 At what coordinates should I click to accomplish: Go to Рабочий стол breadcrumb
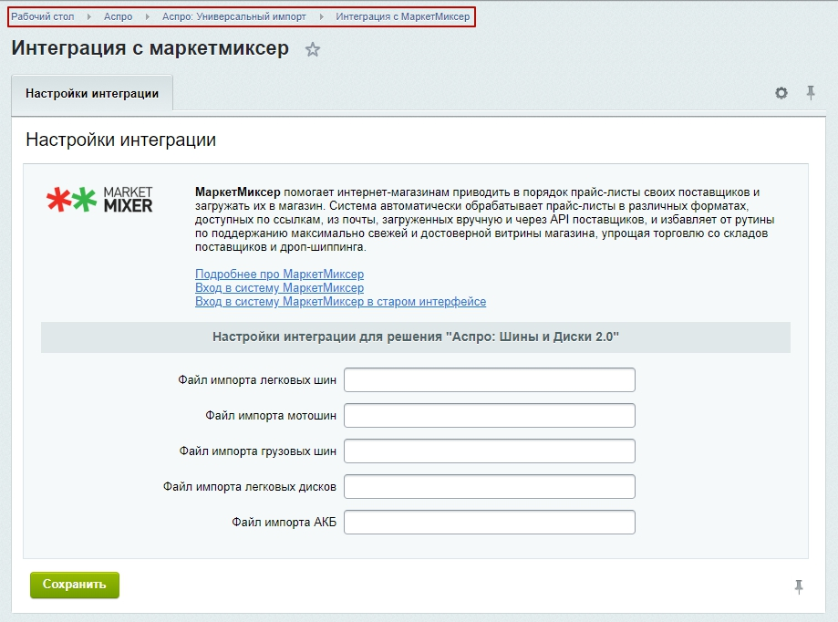(x=43, y=16)
